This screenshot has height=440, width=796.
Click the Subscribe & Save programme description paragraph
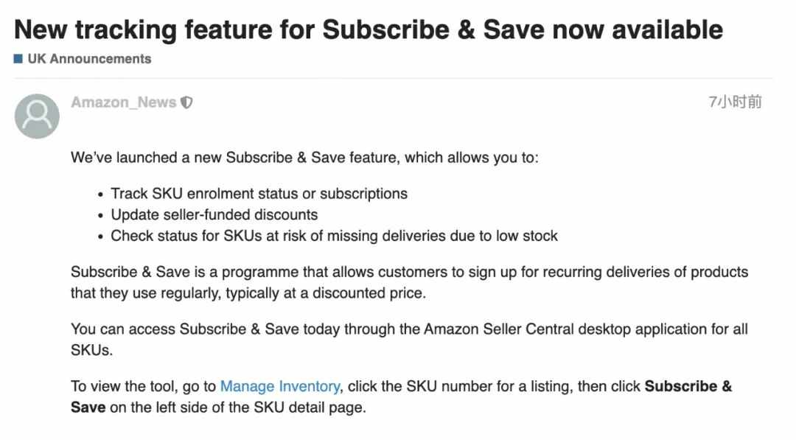tap(409, 283)
